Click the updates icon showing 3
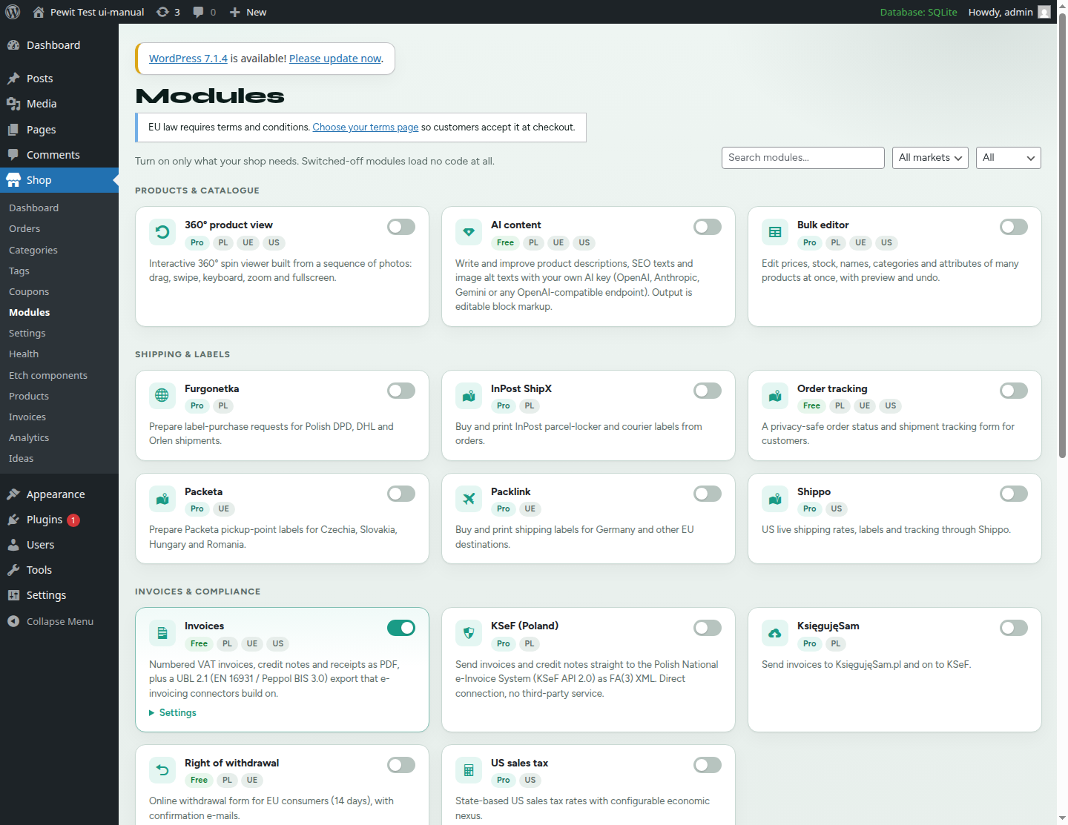 point(168,12)
